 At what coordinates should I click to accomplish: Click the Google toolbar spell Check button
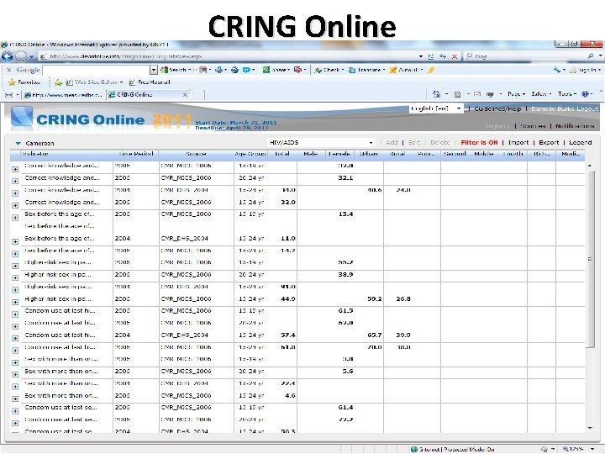(x=329, y=70)
